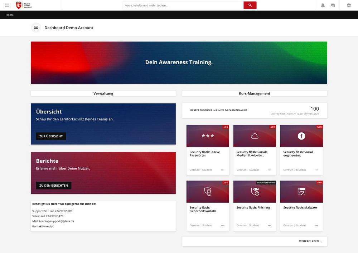The height and width of the screenshot is (253, 358).
Task: Open the chat messages icon
Action: click(x=333, y=5)
